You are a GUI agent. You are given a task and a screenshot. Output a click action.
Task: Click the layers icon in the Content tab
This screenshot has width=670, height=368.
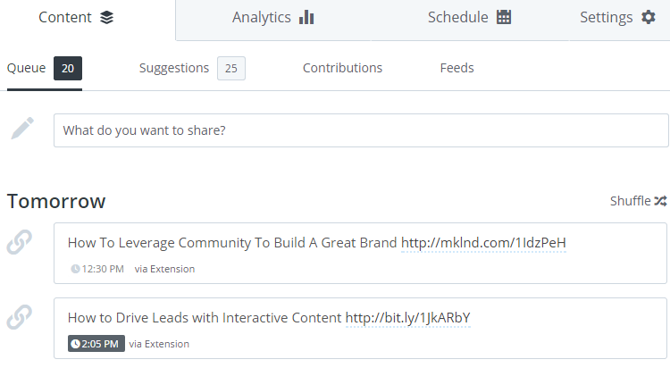click(107, 18)
